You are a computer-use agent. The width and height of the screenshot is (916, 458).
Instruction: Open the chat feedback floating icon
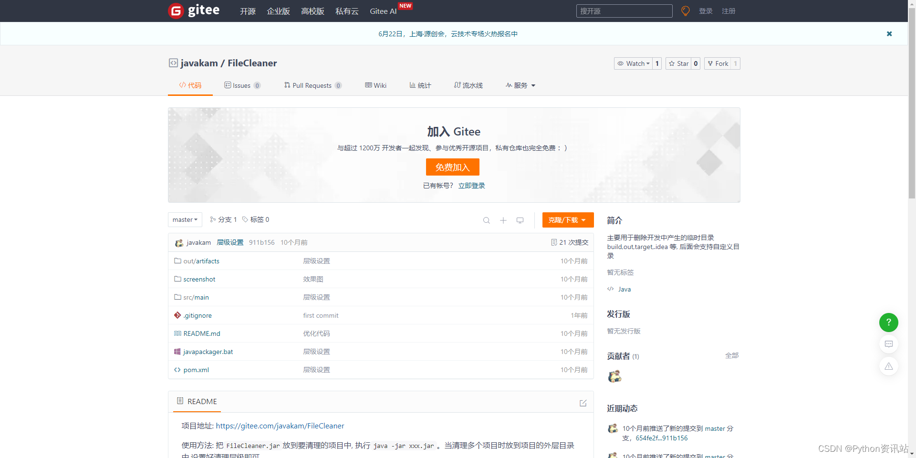click(889, 344)
